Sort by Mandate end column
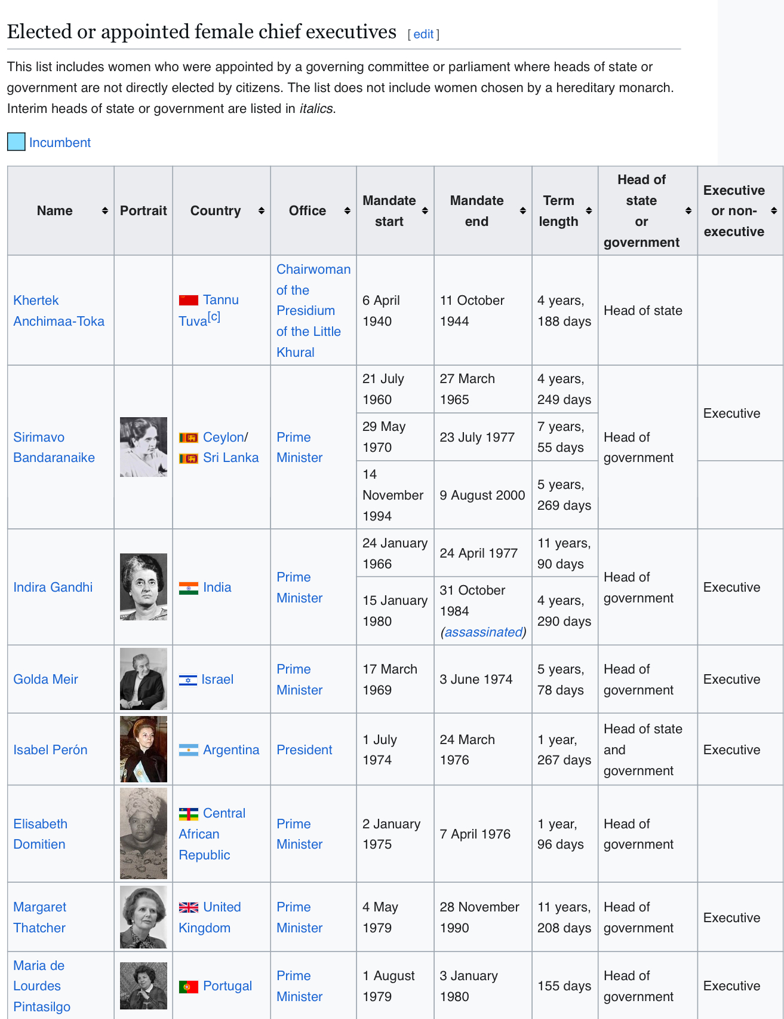The image size is (784, 1019). (522, 211)
